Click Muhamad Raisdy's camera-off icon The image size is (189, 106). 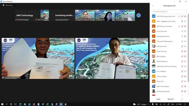[185, 91]
